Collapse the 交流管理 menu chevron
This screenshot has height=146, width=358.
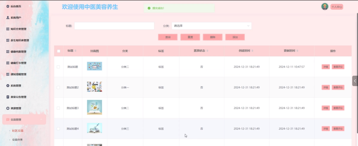click(x=41, y=120)
